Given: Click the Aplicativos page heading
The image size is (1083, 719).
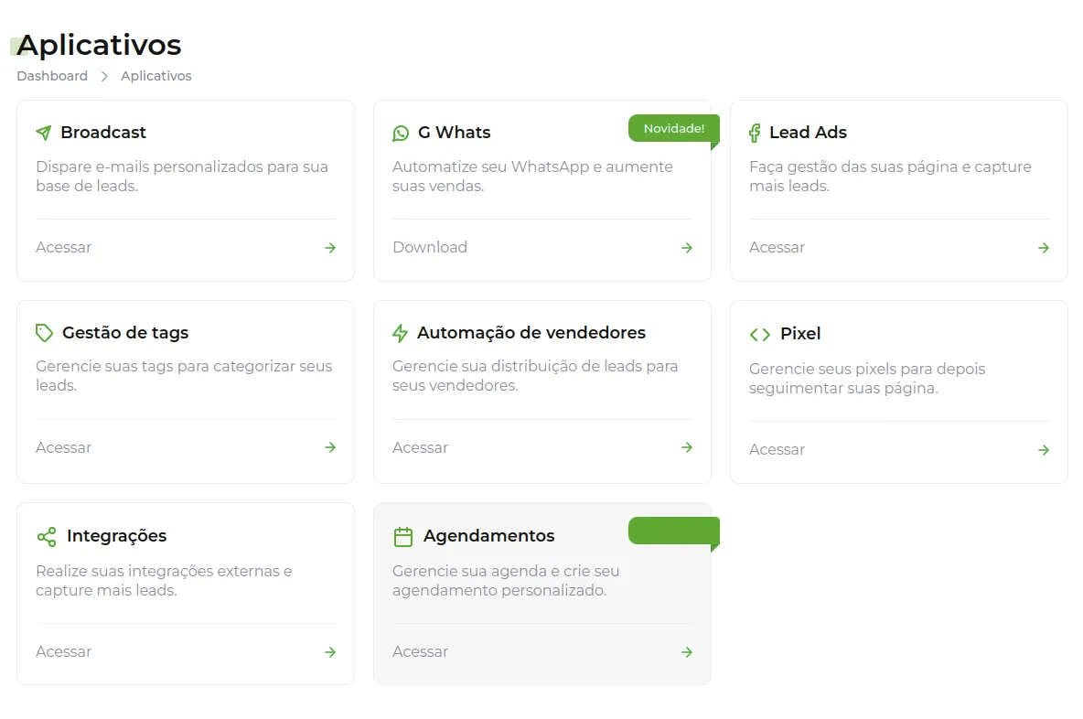Looking at the screenshot, I should tap(99, 45).
